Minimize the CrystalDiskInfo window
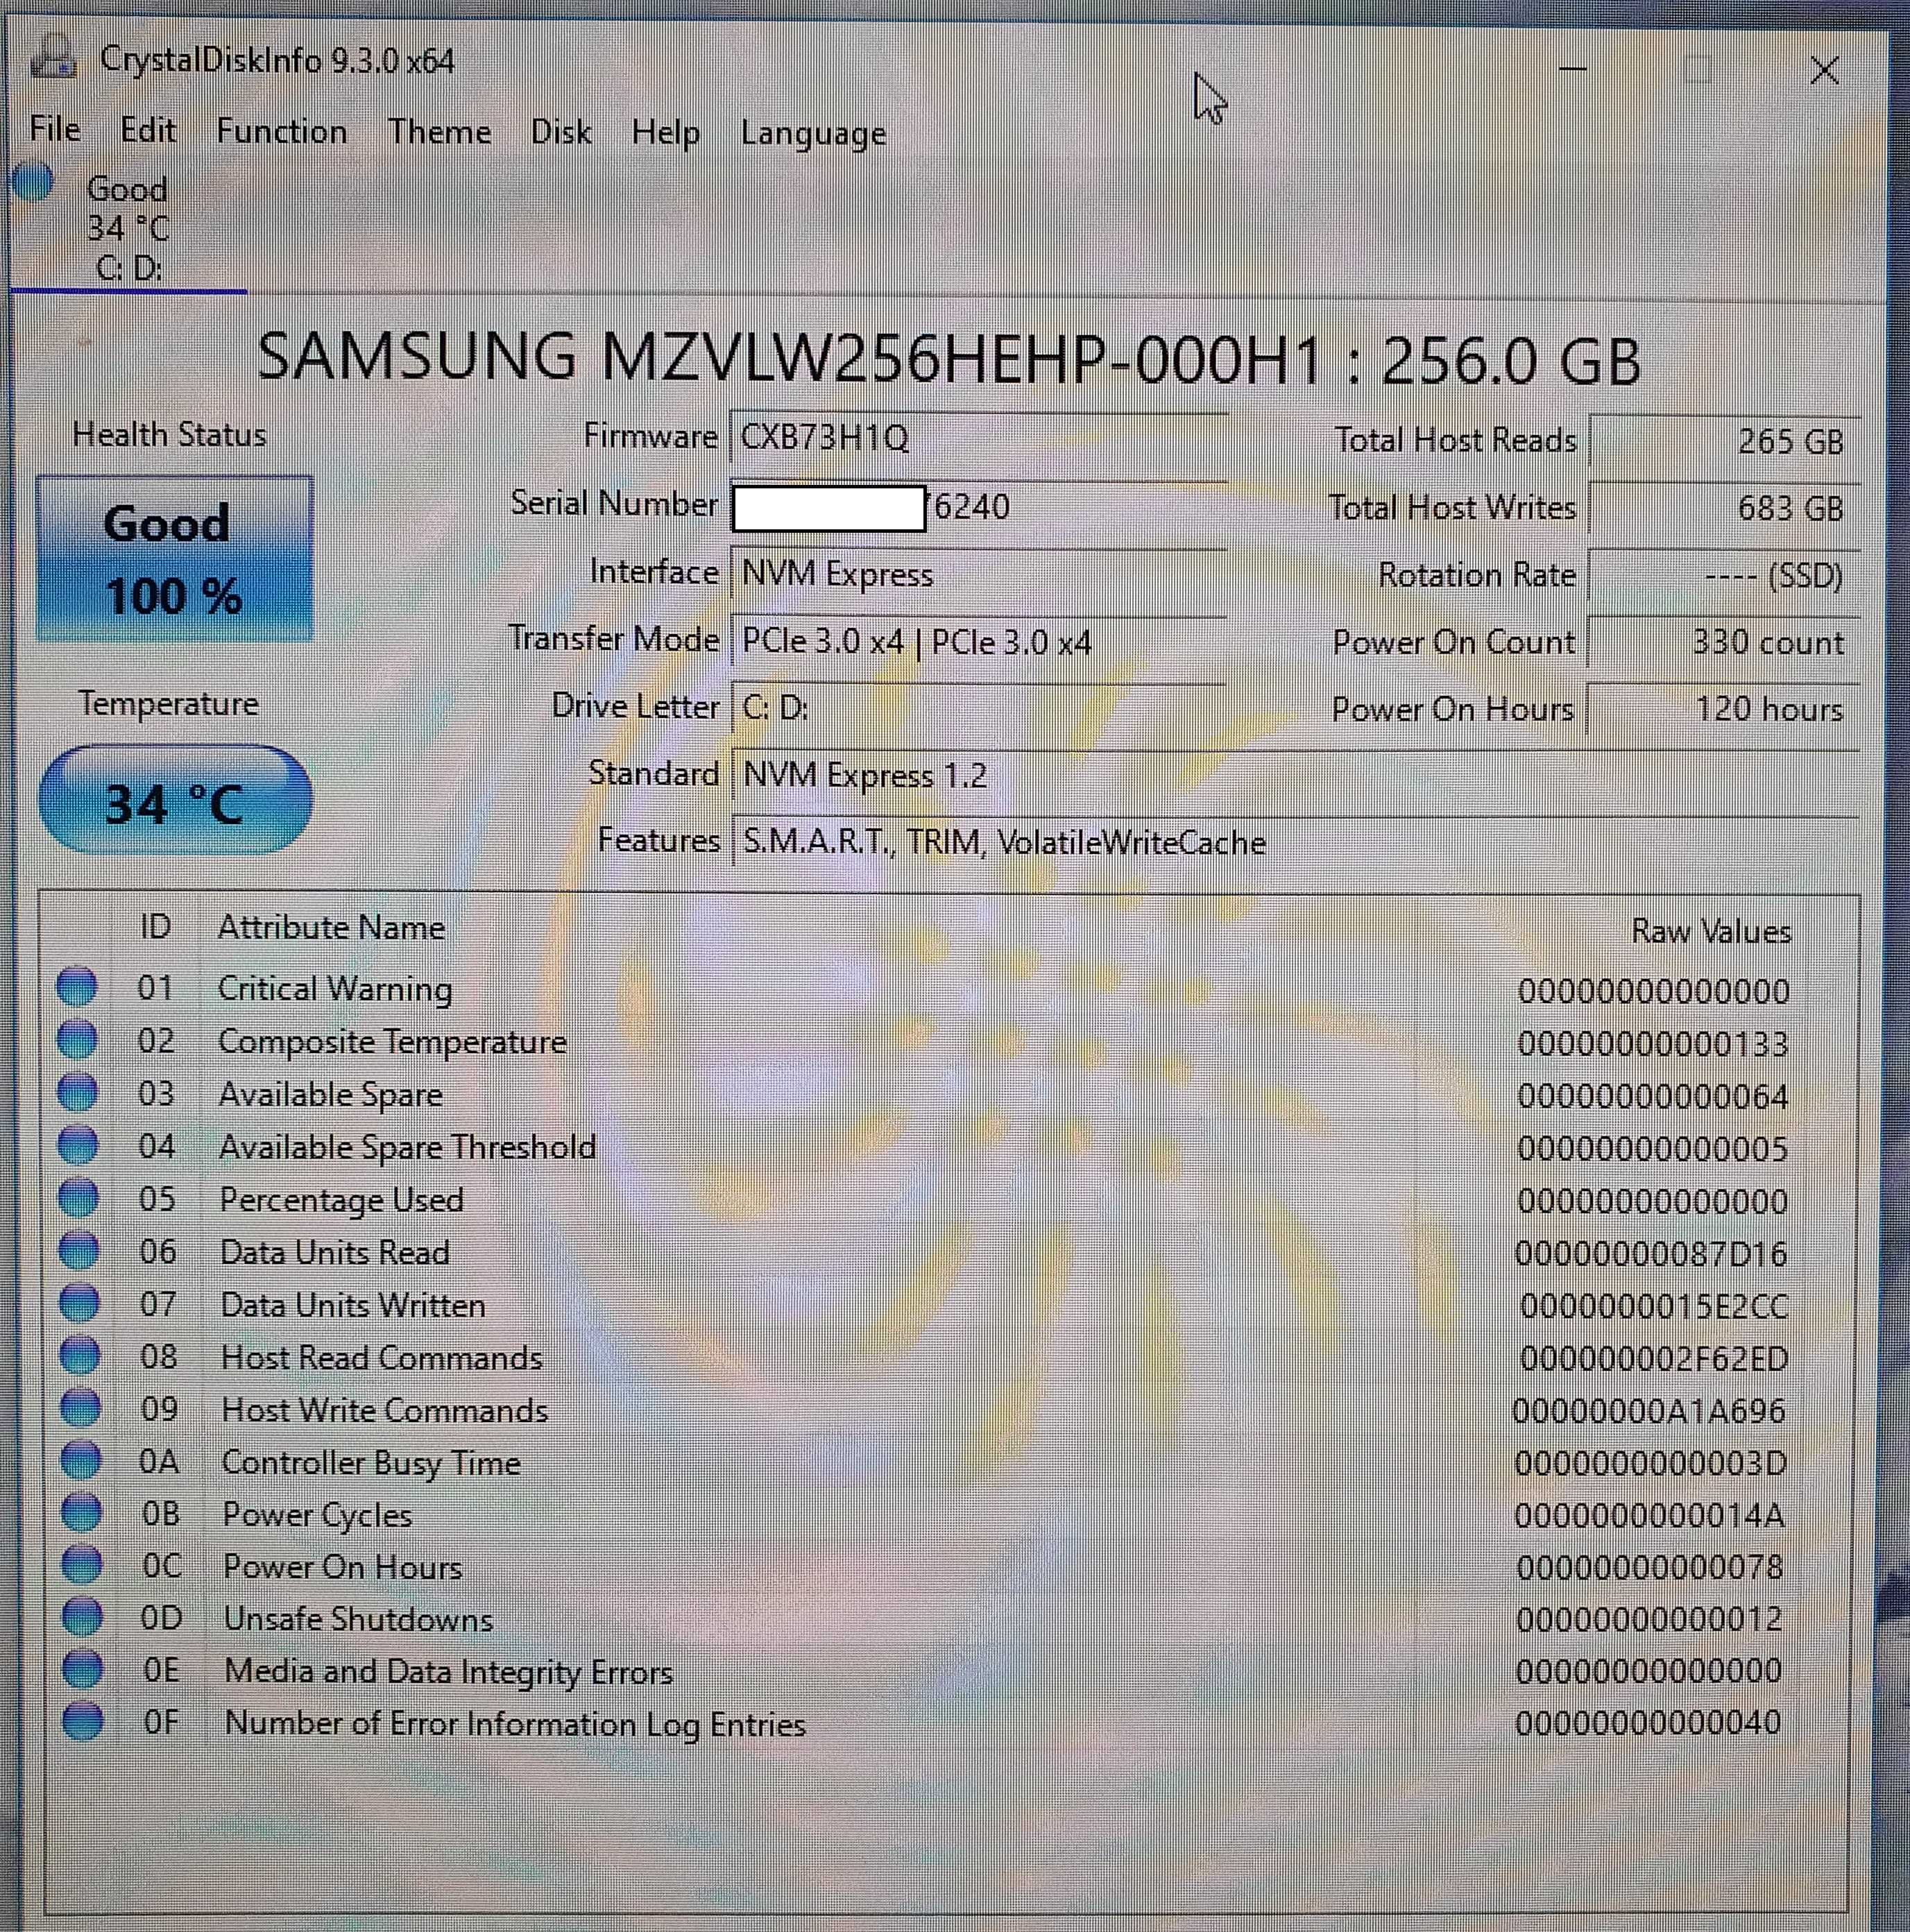 point(1572,69)
